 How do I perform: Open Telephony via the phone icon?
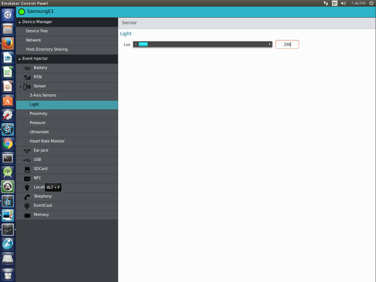(27, 196)
